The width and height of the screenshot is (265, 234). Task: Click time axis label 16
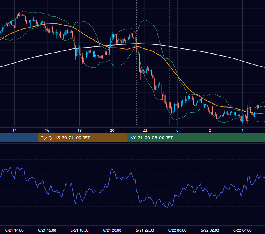click(47, 131)
